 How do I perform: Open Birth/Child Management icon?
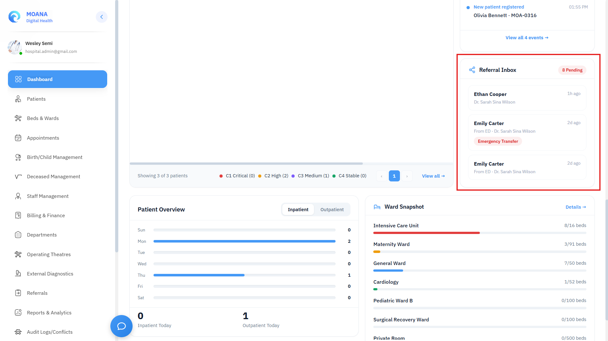click(x=18, y=157)
